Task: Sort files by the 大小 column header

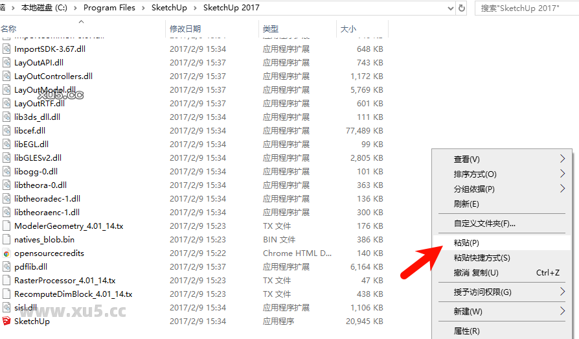Action: [348, 29]
